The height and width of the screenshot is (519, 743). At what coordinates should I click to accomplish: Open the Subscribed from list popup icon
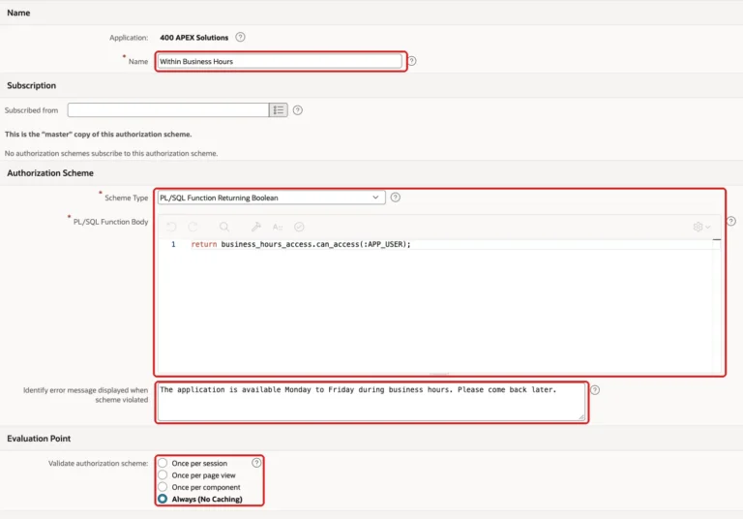coord(279,110)
